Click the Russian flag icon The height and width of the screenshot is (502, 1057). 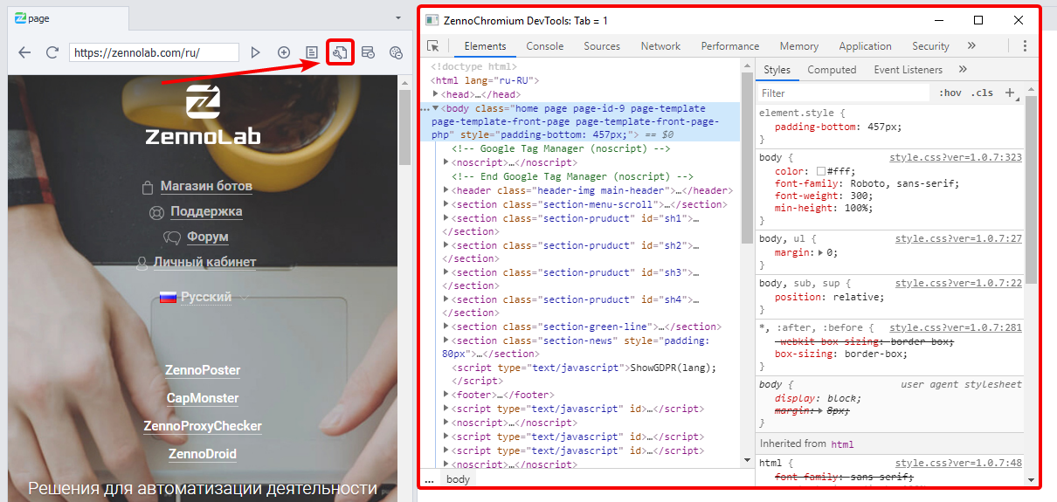coord(169,298)
